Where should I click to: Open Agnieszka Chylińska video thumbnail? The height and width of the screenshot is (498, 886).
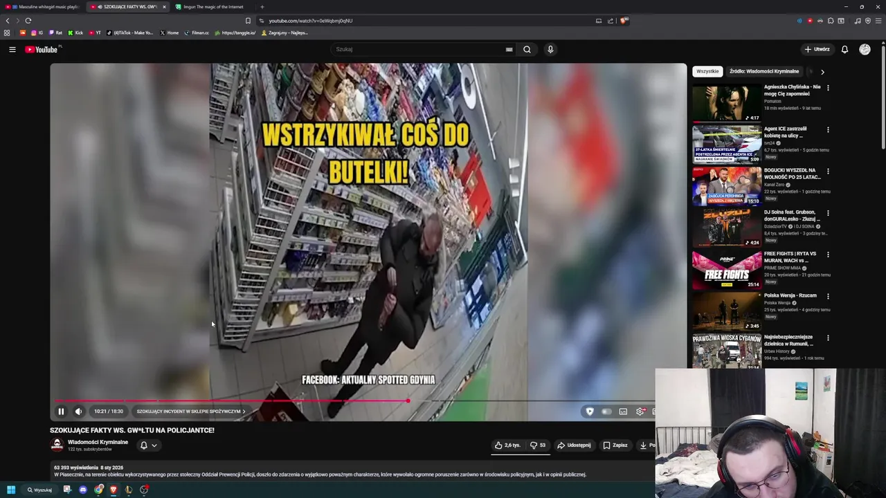pos(727,103)
